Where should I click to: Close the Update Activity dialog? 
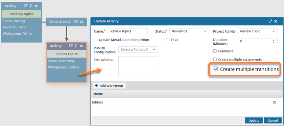(x=276, y=21)
